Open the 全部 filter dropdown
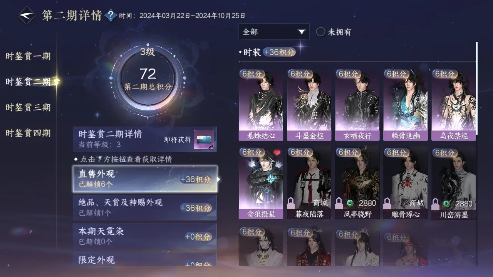This screenshot has height=277, width=493. point(274,32)
